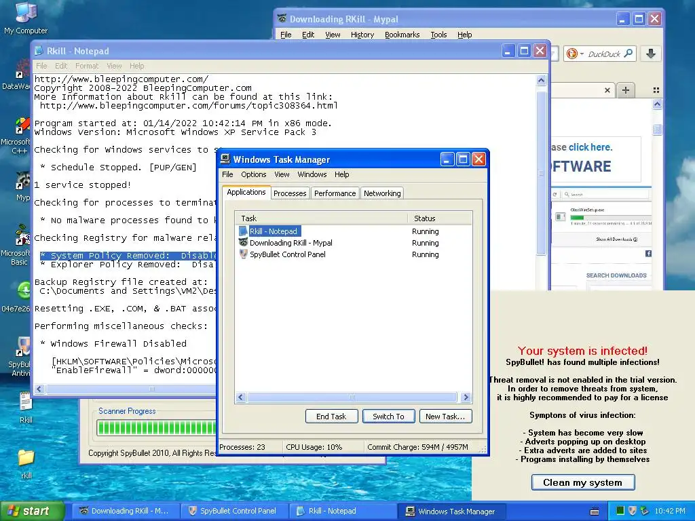The width and height of the screenshot is (695, 521).
Task: Click Clean my system button
Action: coord(583,482)
